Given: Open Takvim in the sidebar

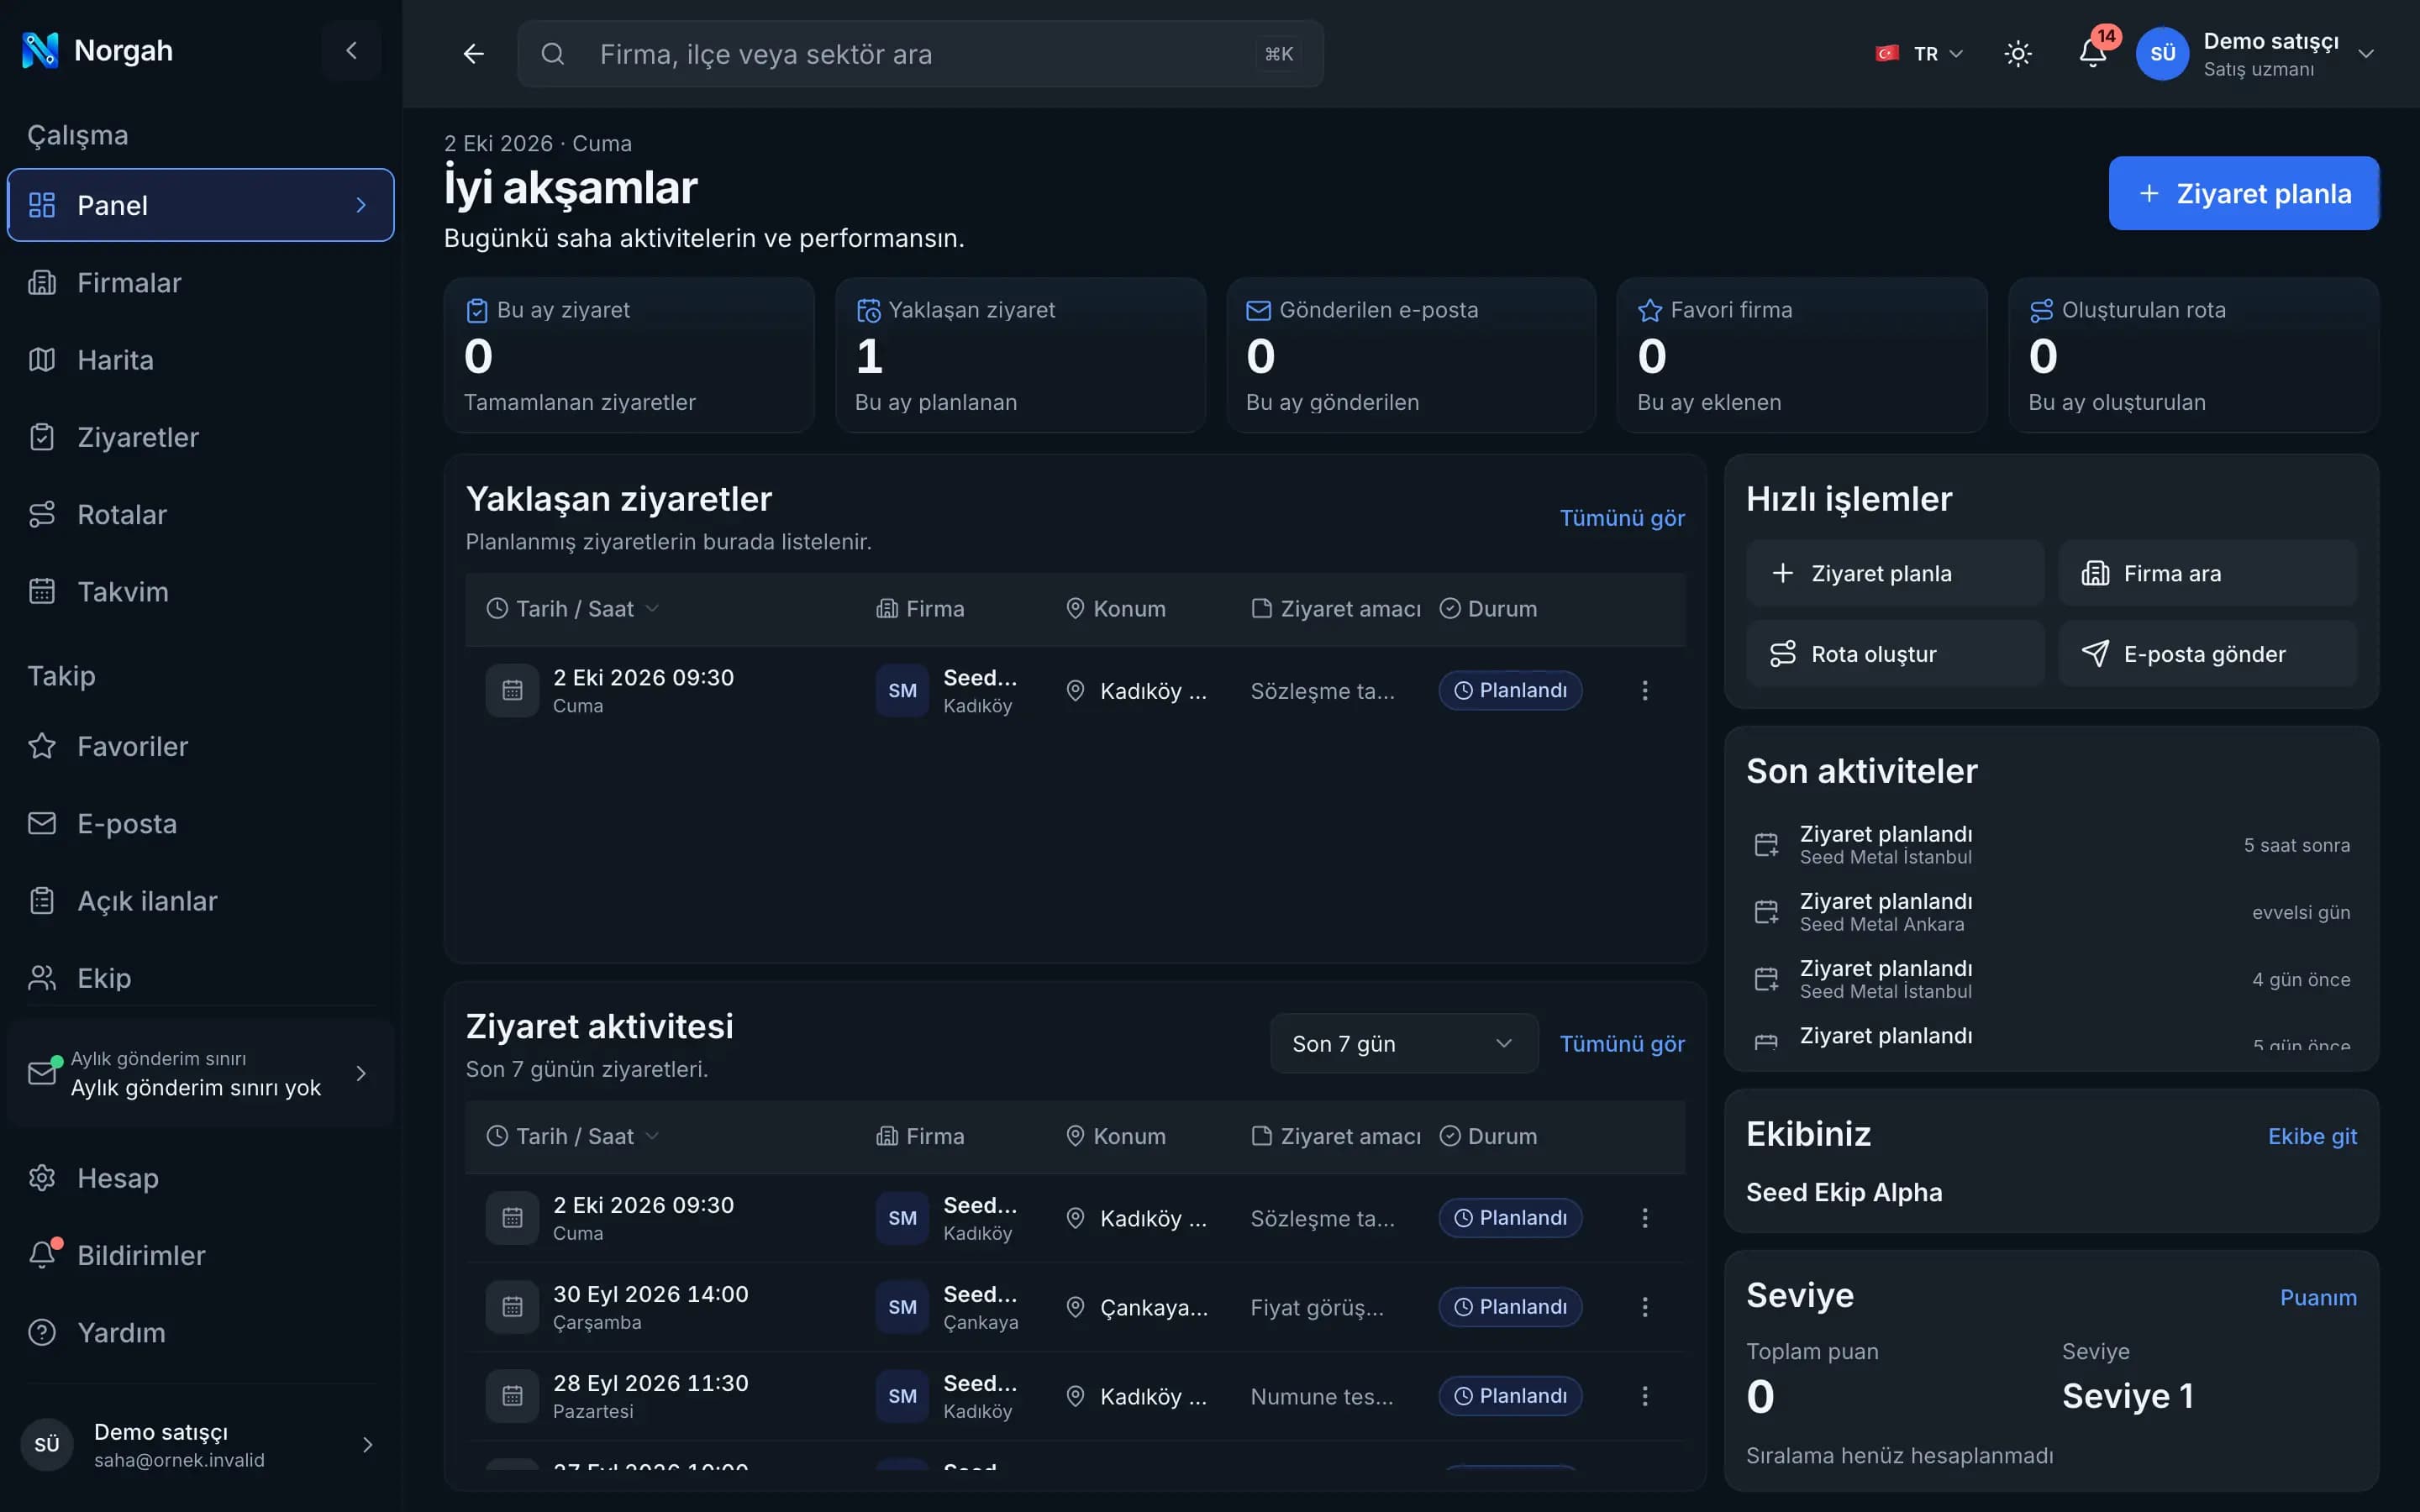Looking at the screenshot, I should [200, 592].
